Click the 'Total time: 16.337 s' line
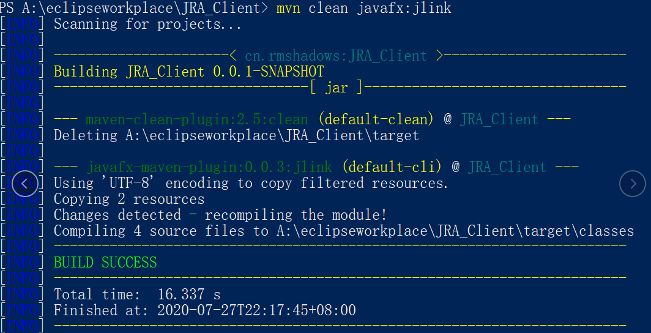This screenshot has height=333, width=651. tap(137, 294)
